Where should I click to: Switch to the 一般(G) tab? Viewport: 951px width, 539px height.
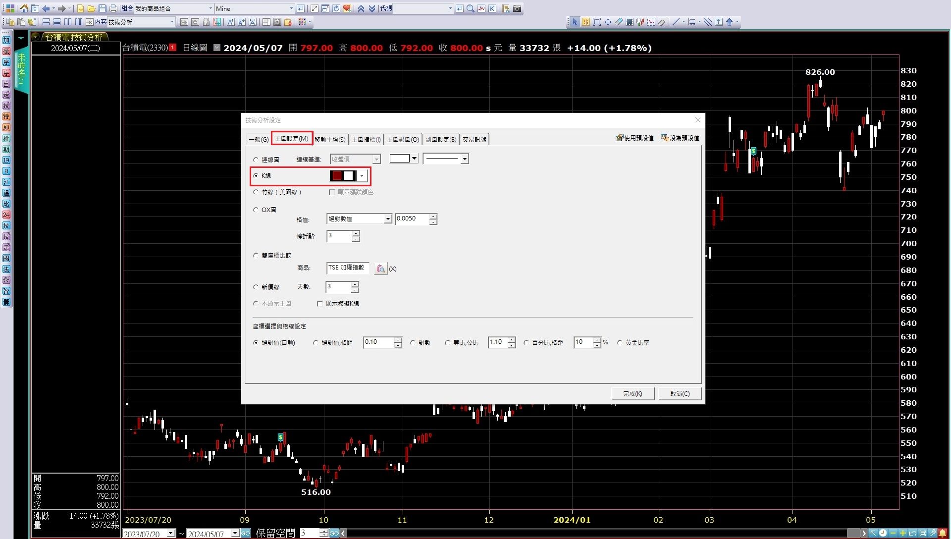pos(259,140)
